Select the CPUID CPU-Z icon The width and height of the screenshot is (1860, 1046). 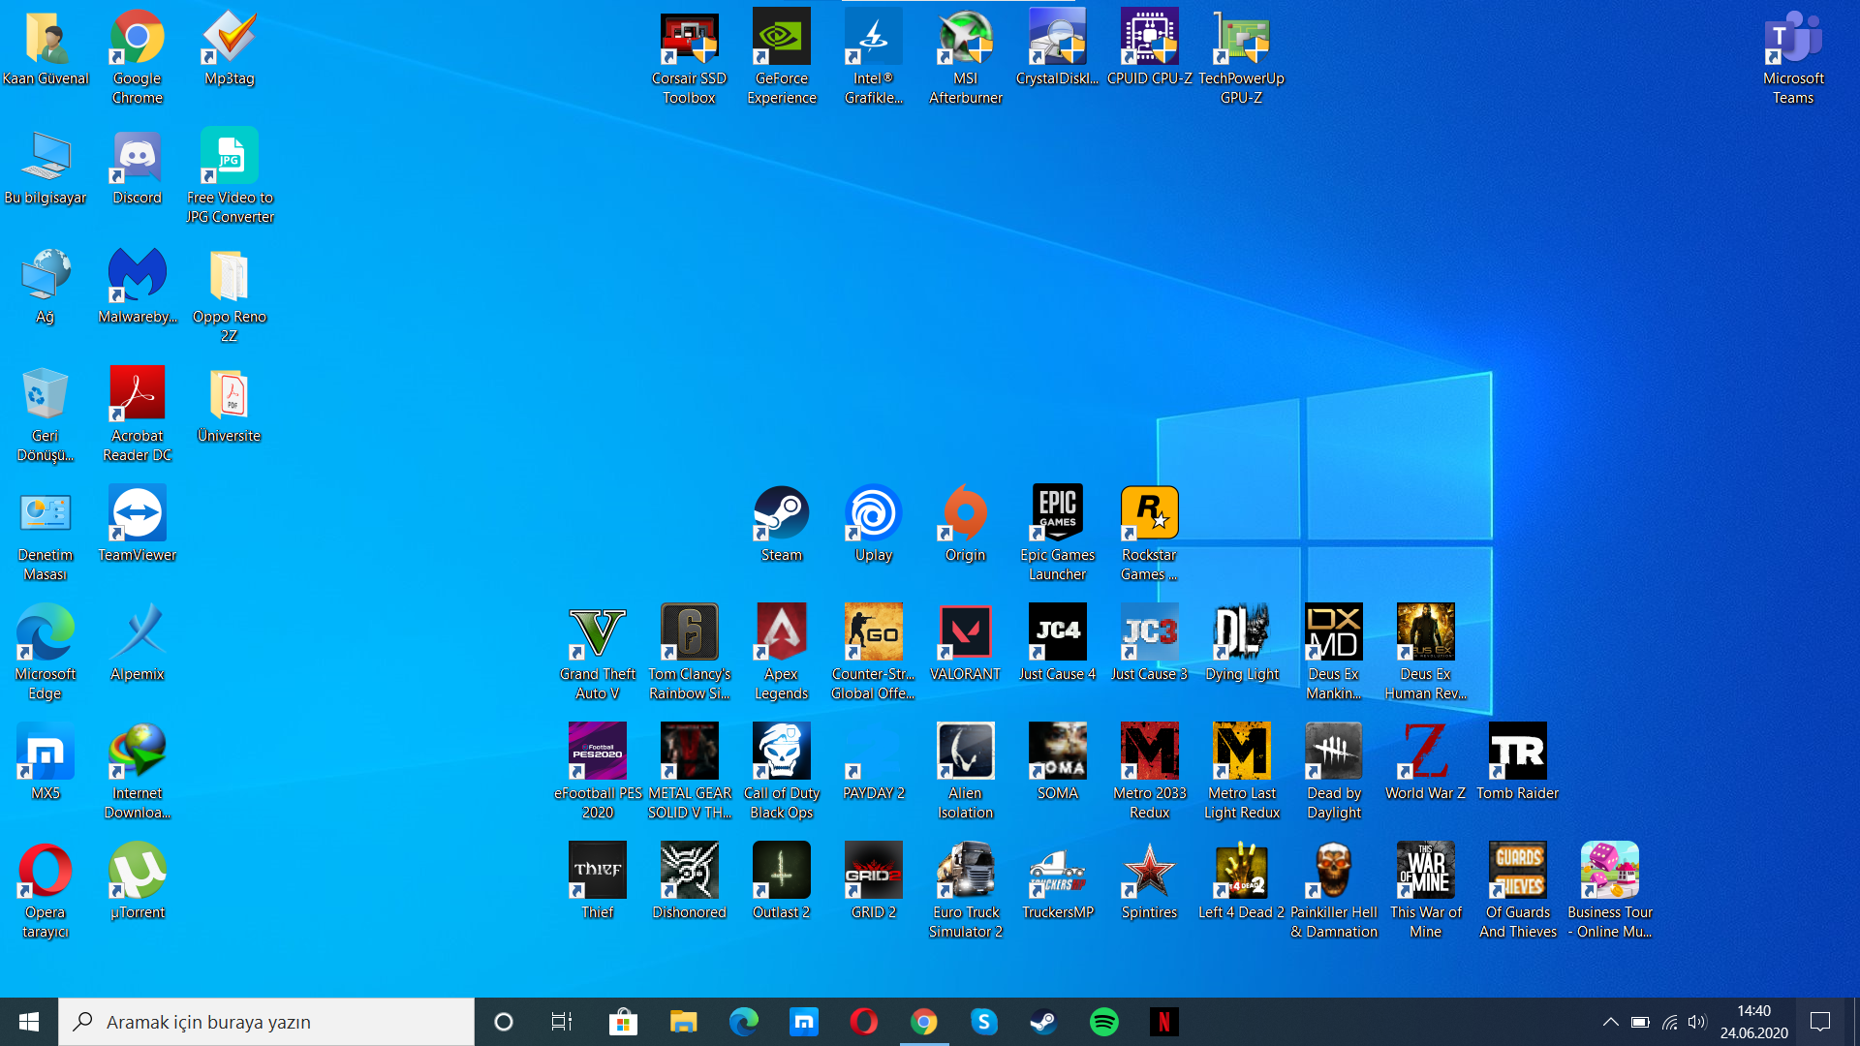pyautogui.click(x=1149, y=47)
